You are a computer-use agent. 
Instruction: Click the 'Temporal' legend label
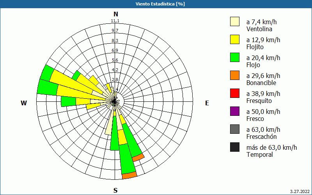[260, 154]
